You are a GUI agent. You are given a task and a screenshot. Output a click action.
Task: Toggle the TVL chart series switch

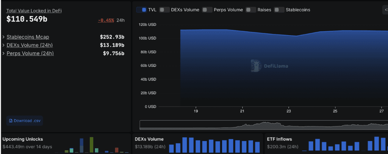pos(142,10)
